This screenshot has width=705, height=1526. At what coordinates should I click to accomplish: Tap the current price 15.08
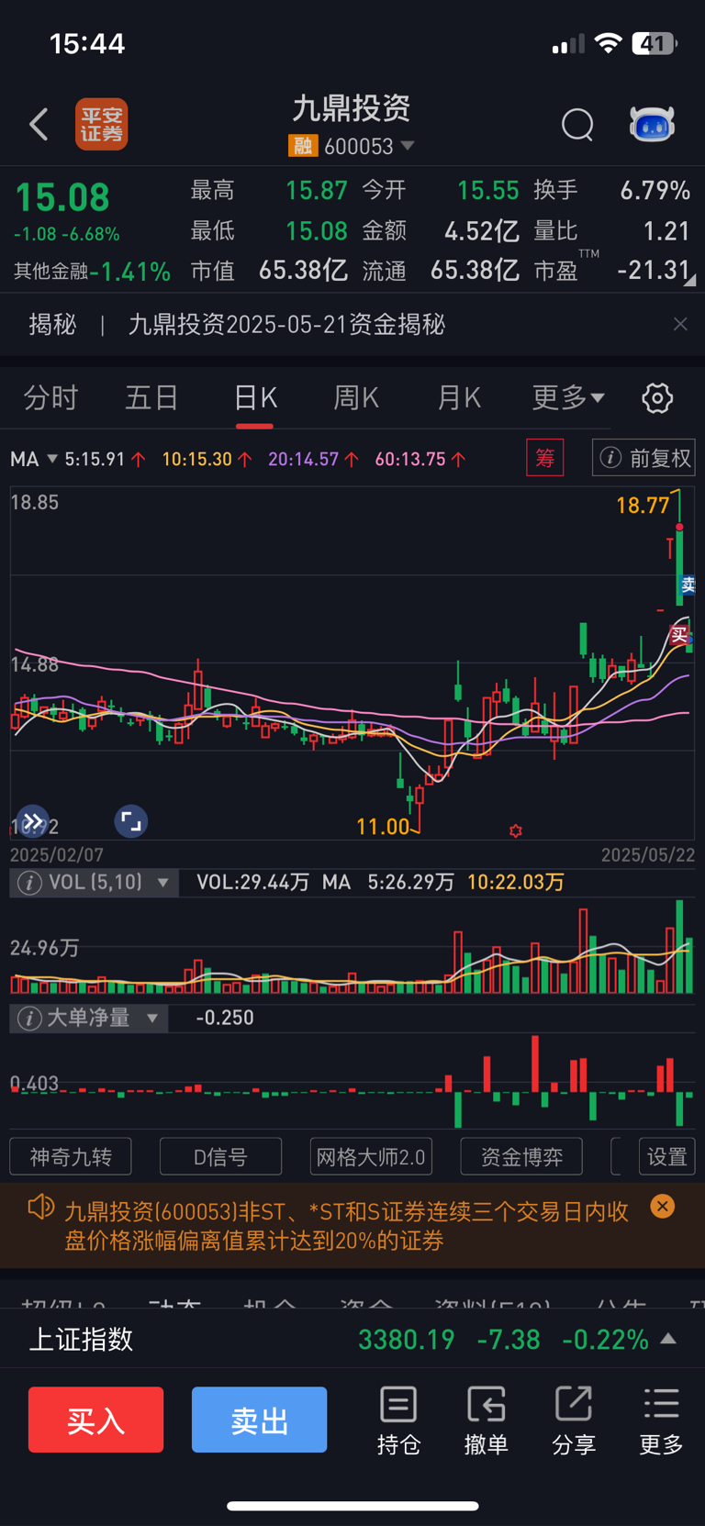tap(62, 197)
